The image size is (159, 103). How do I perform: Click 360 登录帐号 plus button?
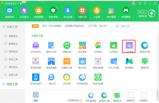coord(152,13)
